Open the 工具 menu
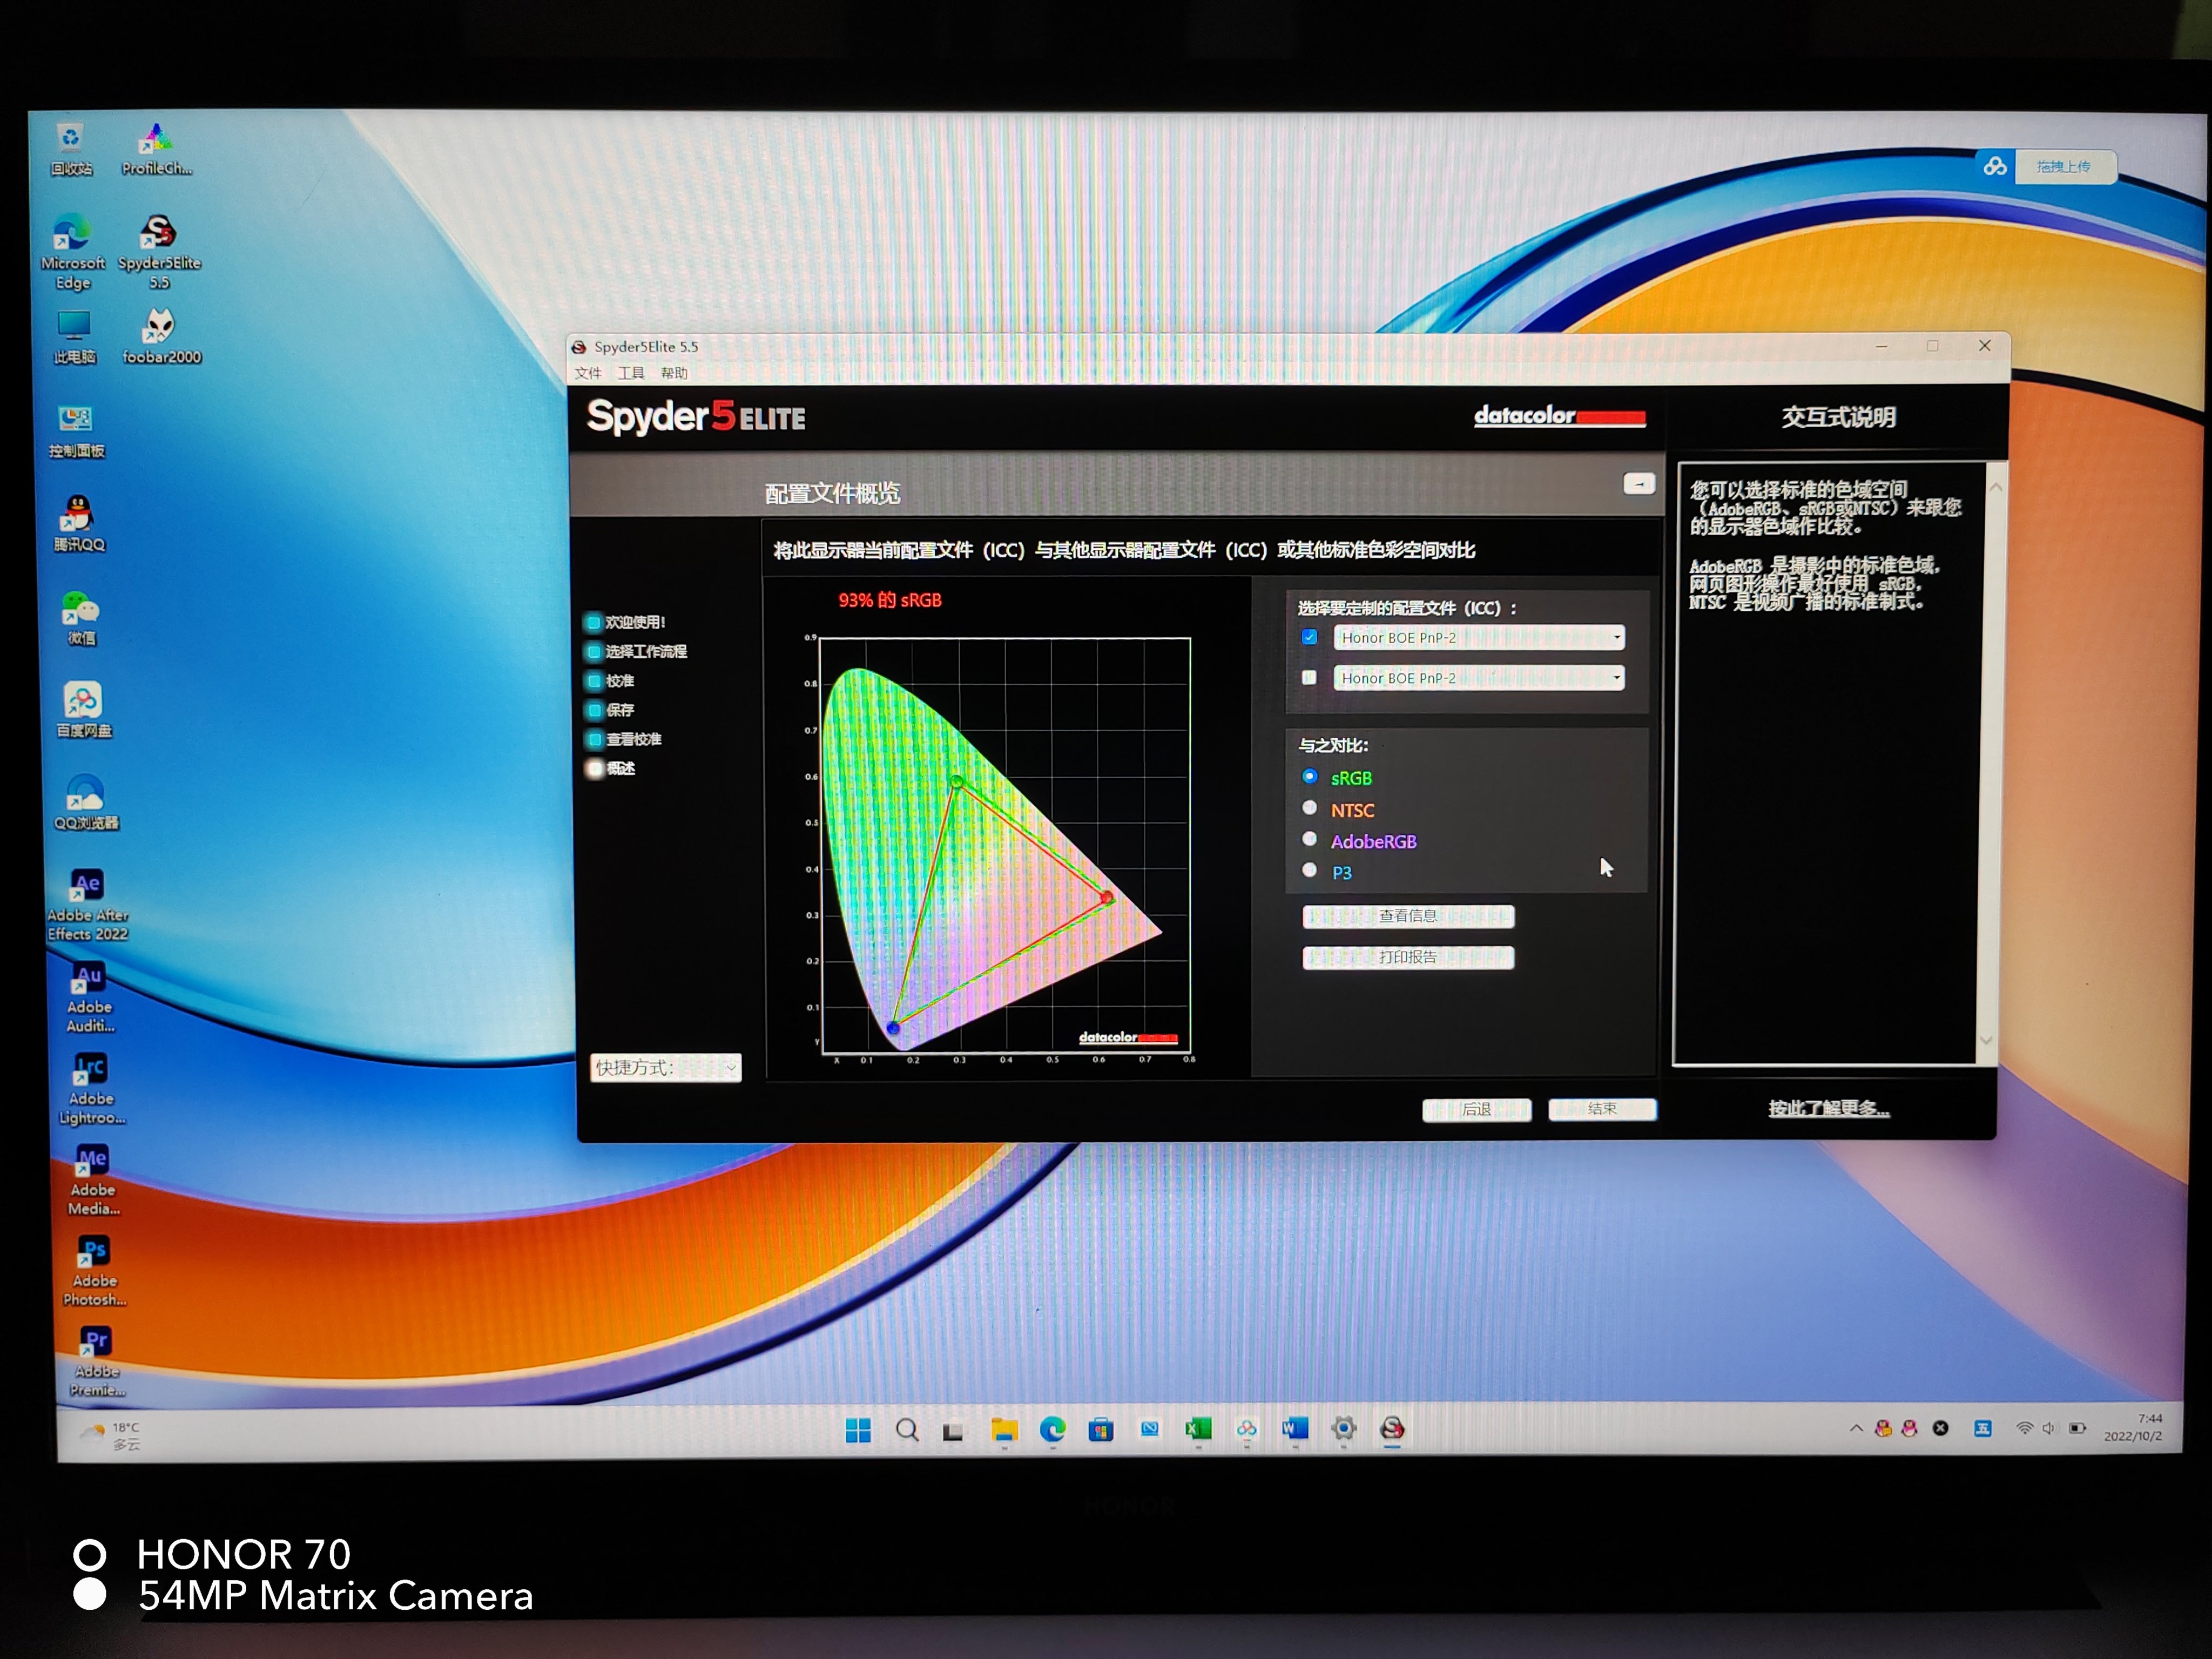 [631, 373]
